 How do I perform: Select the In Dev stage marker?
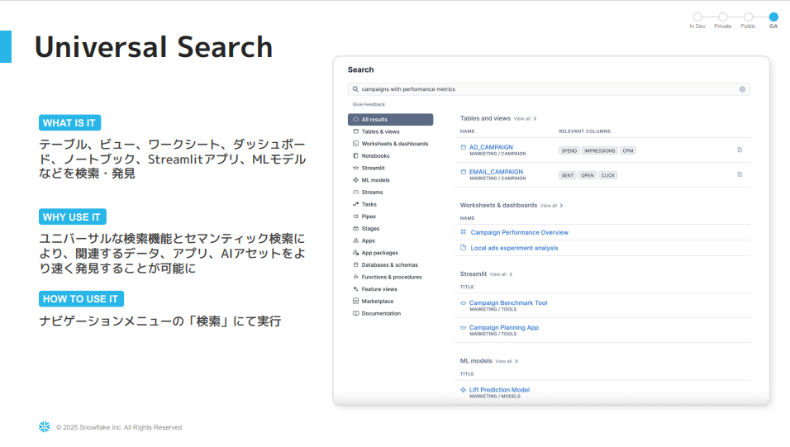[x=697, y=17]
